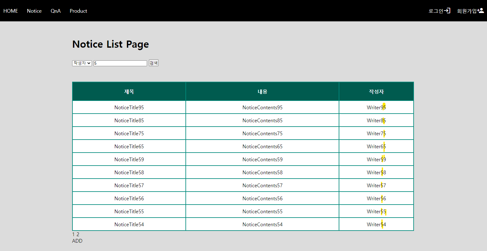Click the NoticeContents59 cell

click(263, 159)
